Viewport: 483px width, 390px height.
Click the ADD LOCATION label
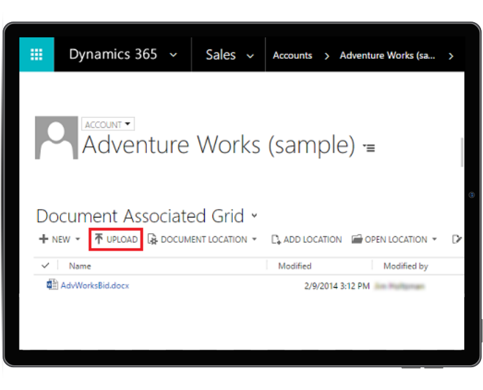[313, 240]
